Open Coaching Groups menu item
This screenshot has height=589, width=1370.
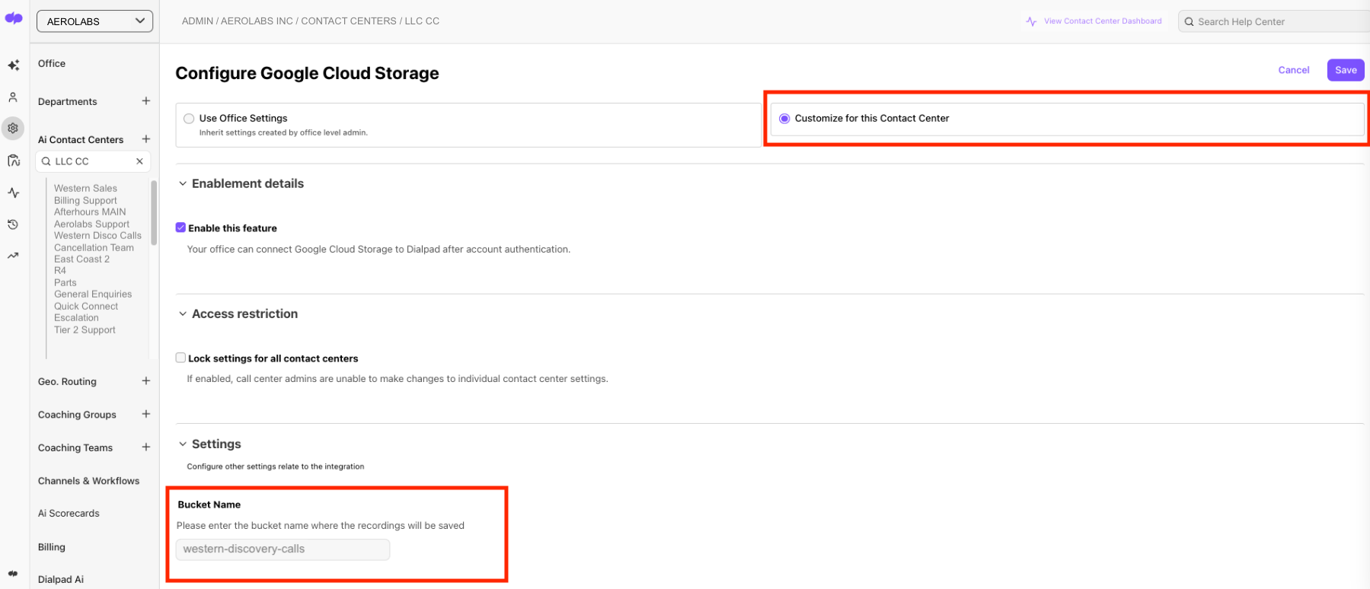pyautogui.click(x=77, y=414)
